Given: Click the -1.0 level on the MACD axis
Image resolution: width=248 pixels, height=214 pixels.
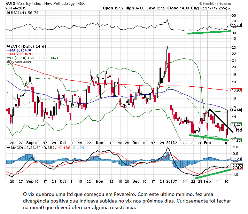Looking at the screenshot, I should 235,175.
